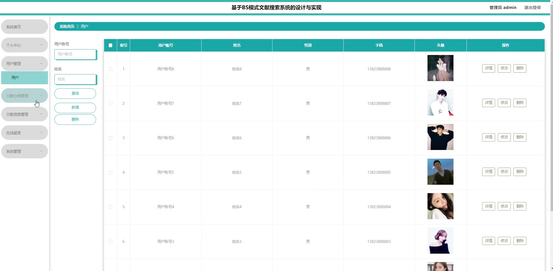Check the checkbox for row 用户账号4

110,207
